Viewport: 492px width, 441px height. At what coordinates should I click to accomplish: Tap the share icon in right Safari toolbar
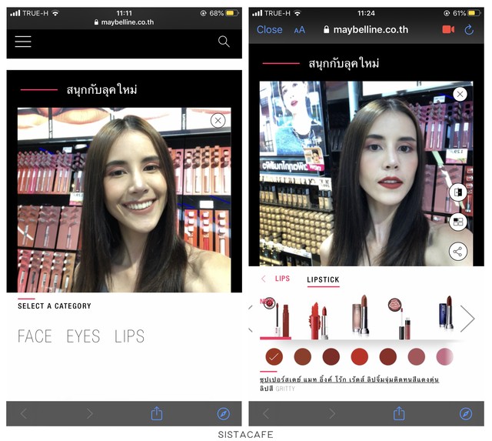pyautogui.click(x=399, y=413)
